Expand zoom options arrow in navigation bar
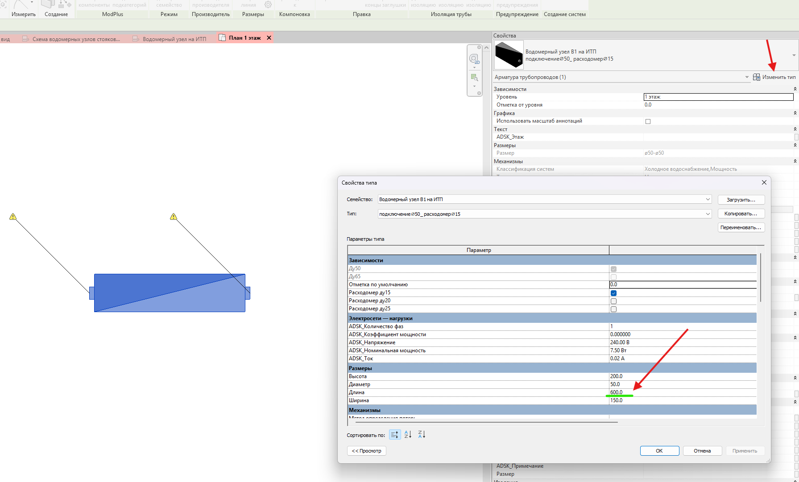Image resolution: width=799 pixels, height=482 pixels. click(x=474, y=86)
